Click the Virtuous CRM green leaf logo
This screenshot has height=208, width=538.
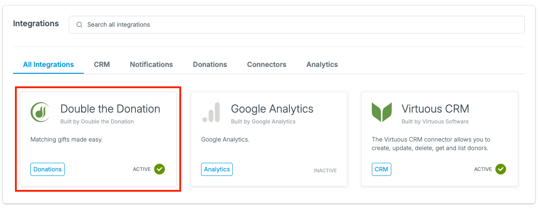tap(382, 112)
